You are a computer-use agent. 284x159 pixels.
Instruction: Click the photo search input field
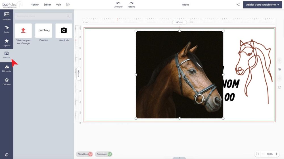coord(41,16)
